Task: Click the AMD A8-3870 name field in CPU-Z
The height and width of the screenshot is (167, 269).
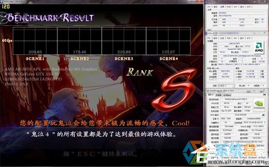Action: coord(234,44)
